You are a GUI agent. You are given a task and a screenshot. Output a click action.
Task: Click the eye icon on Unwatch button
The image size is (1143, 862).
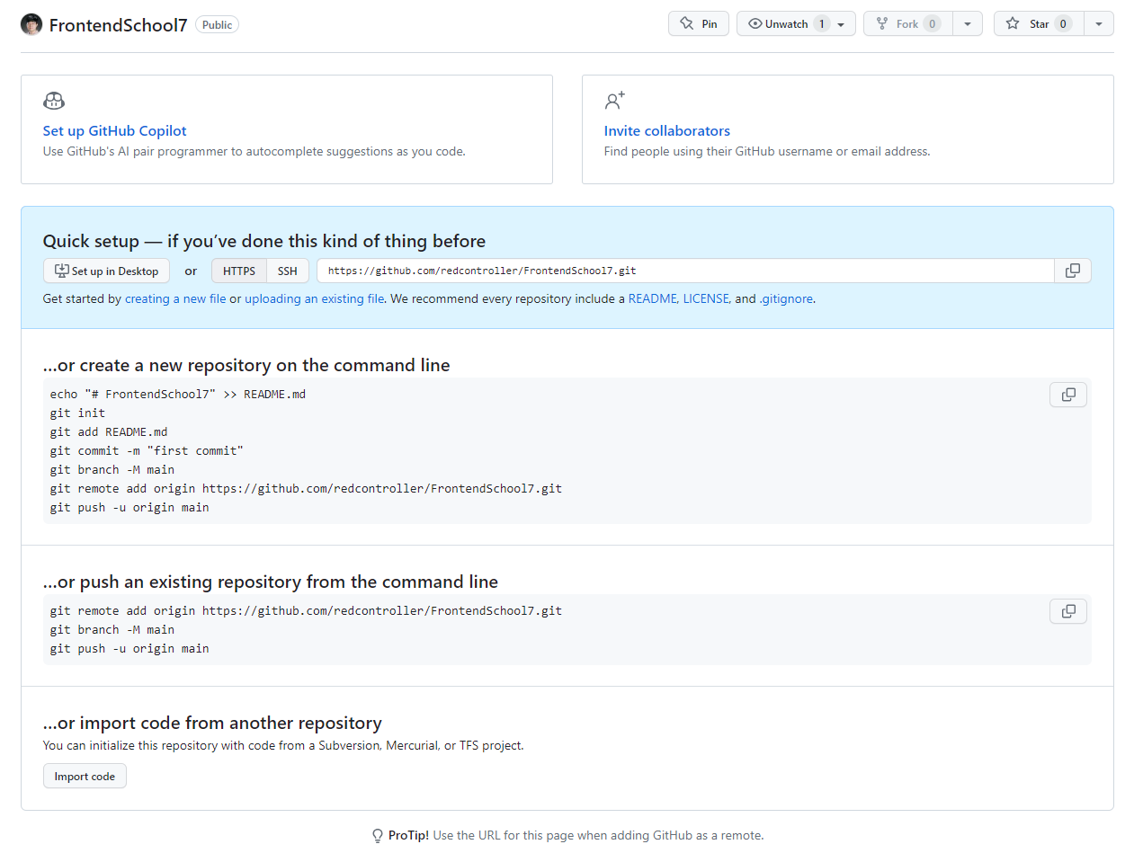tap(755, 23)
